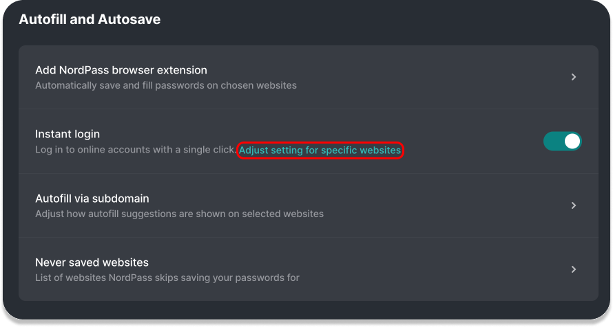Expand the never saved websites list row

pos(309,269)
